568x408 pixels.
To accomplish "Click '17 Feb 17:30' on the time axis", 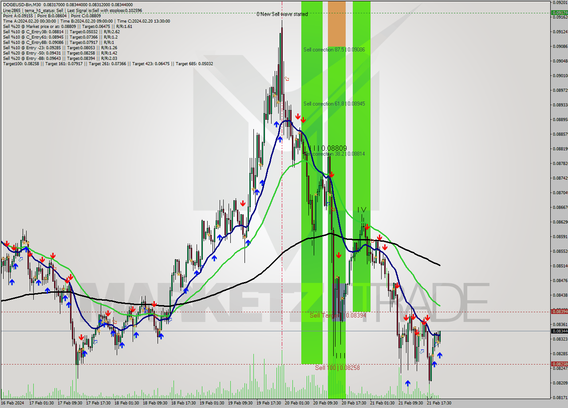I will point(98,403).
